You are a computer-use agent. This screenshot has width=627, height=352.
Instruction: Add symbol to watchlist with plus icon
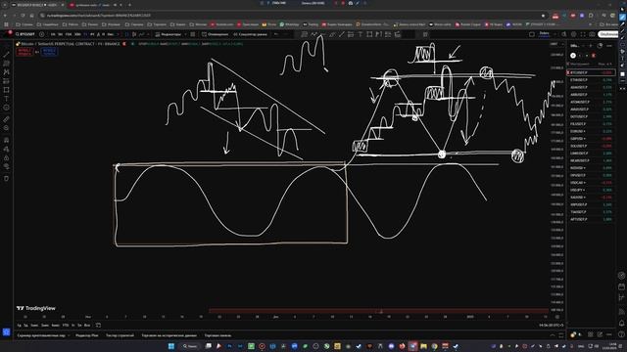591,46
